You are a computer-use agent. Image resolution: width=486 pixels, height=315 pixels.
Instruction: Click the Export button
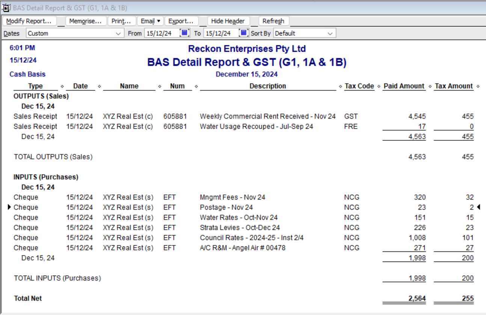pyautogui.click(x=181, y=21)
